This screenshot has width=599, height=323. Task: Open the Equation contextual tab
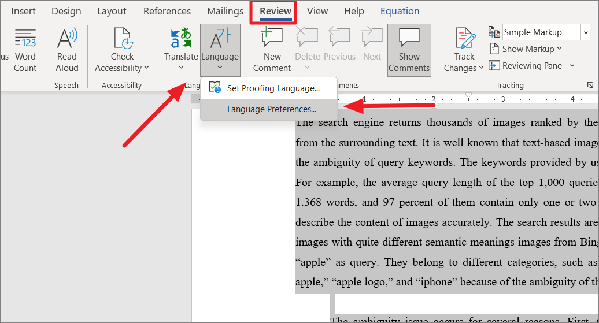pos(400,11)
